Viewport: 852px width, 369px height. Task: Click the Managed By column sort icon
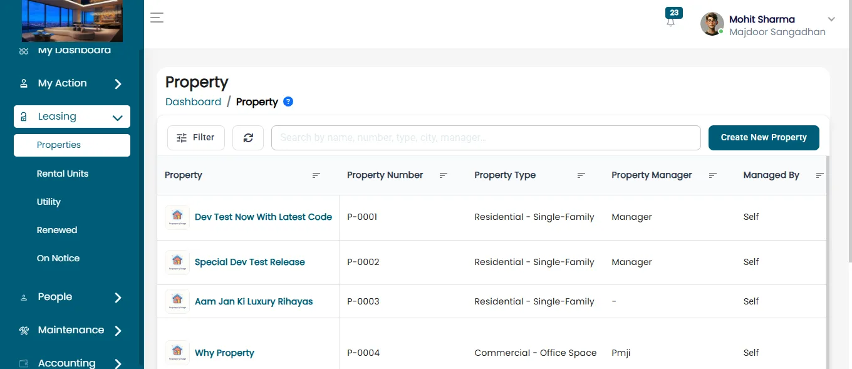[x=820, y=175]
